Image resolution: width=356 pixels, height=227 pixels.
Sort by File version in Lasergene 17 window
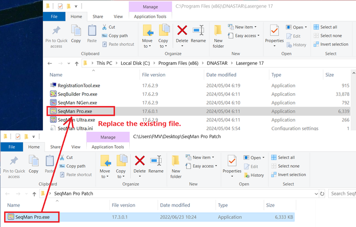click(154, 75)
